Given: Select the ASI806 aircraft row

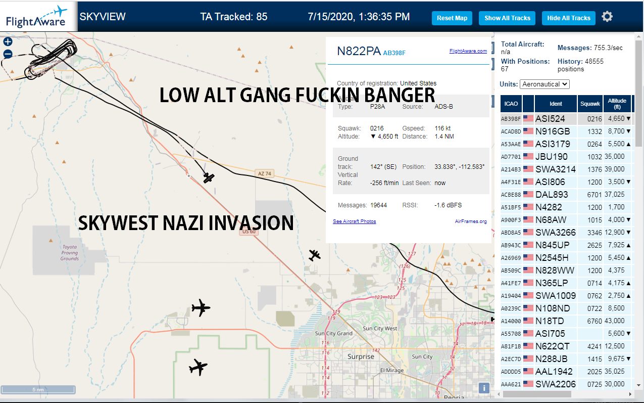Looking at the screenshot, I should pos(566,182).
